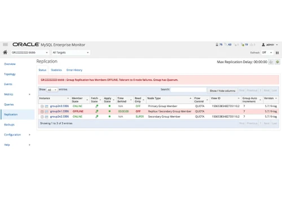Click the SUPER read only cell
Screen dimensions: 282x212
pyautogui.click(x=139, y=116)
